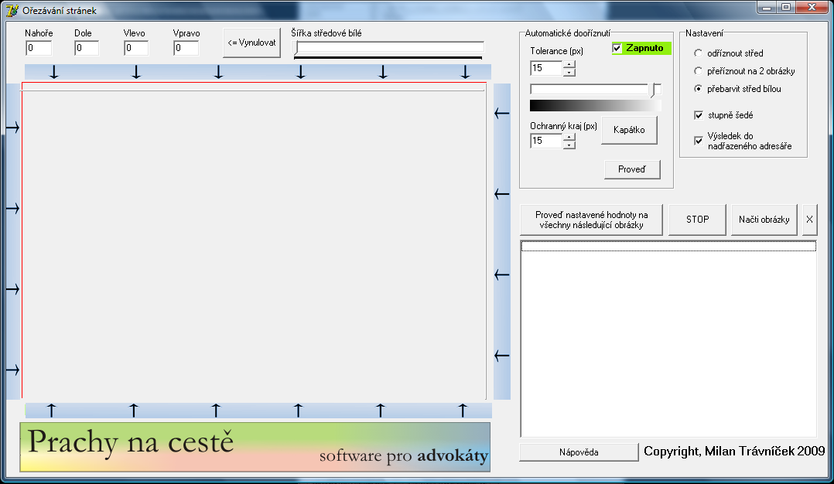834x484 pixels.
Task: Click the first up arrow on the bottom crop bar
Action: (x=51, y=410)
